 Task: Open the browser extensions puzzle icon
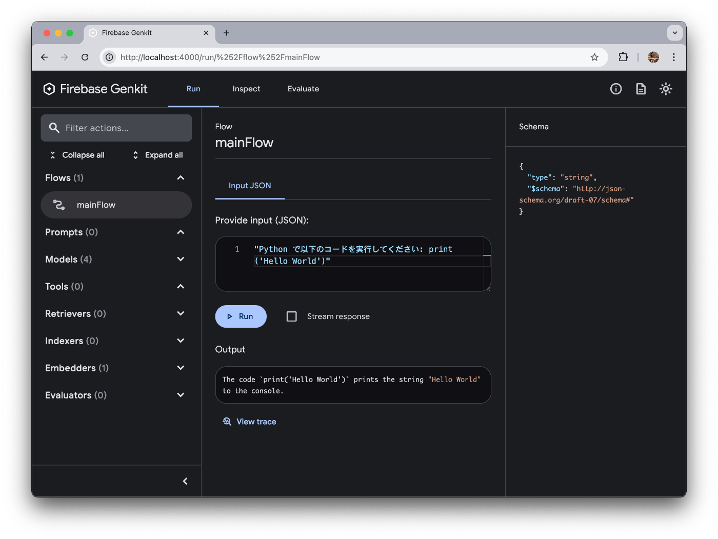tap(623, 57)
